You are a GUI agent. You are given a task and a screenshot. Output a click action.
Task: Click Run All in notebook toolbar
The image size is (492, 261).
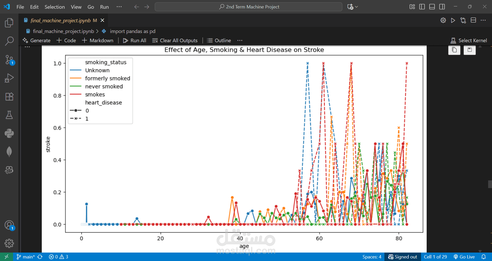click(135, 40)
